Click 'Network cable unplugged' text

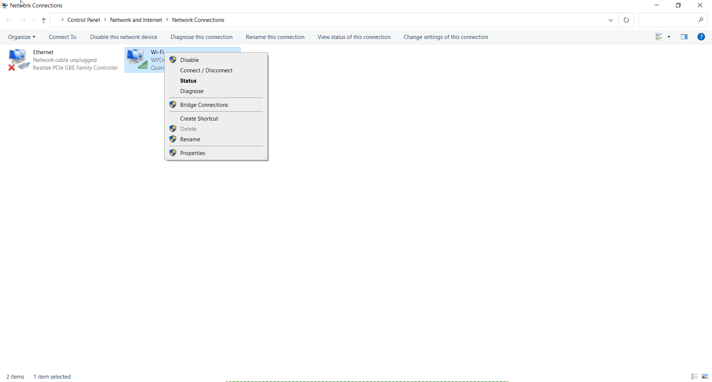(x=65, y=60)
